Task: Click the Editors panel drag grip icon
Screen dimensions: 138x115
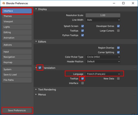Action: (135, 42)
